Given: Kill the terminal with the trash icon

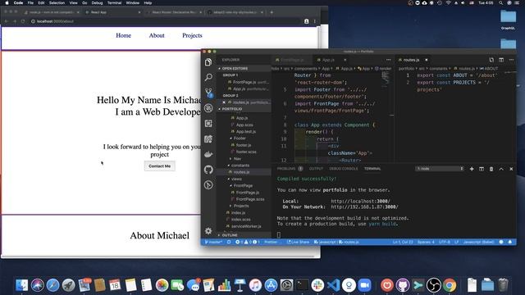Looking at the screenshot, I should (x=491, y=169).
